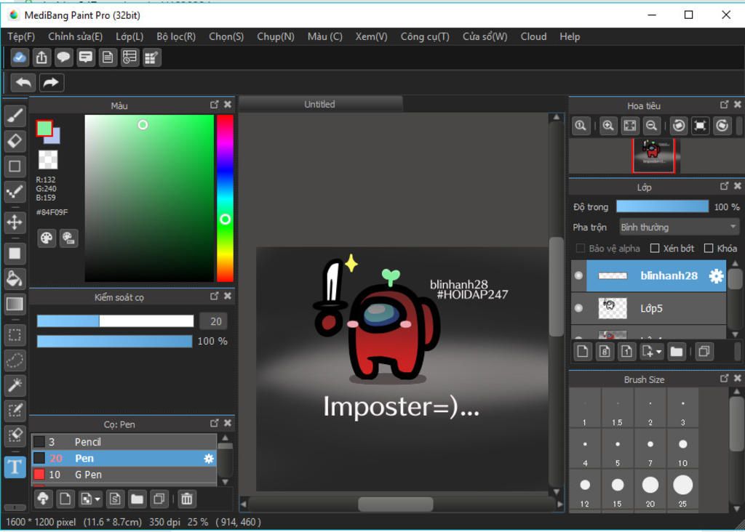Open the Công cụ(T) menu
The image size is (745, 532).
pos(425,36)
